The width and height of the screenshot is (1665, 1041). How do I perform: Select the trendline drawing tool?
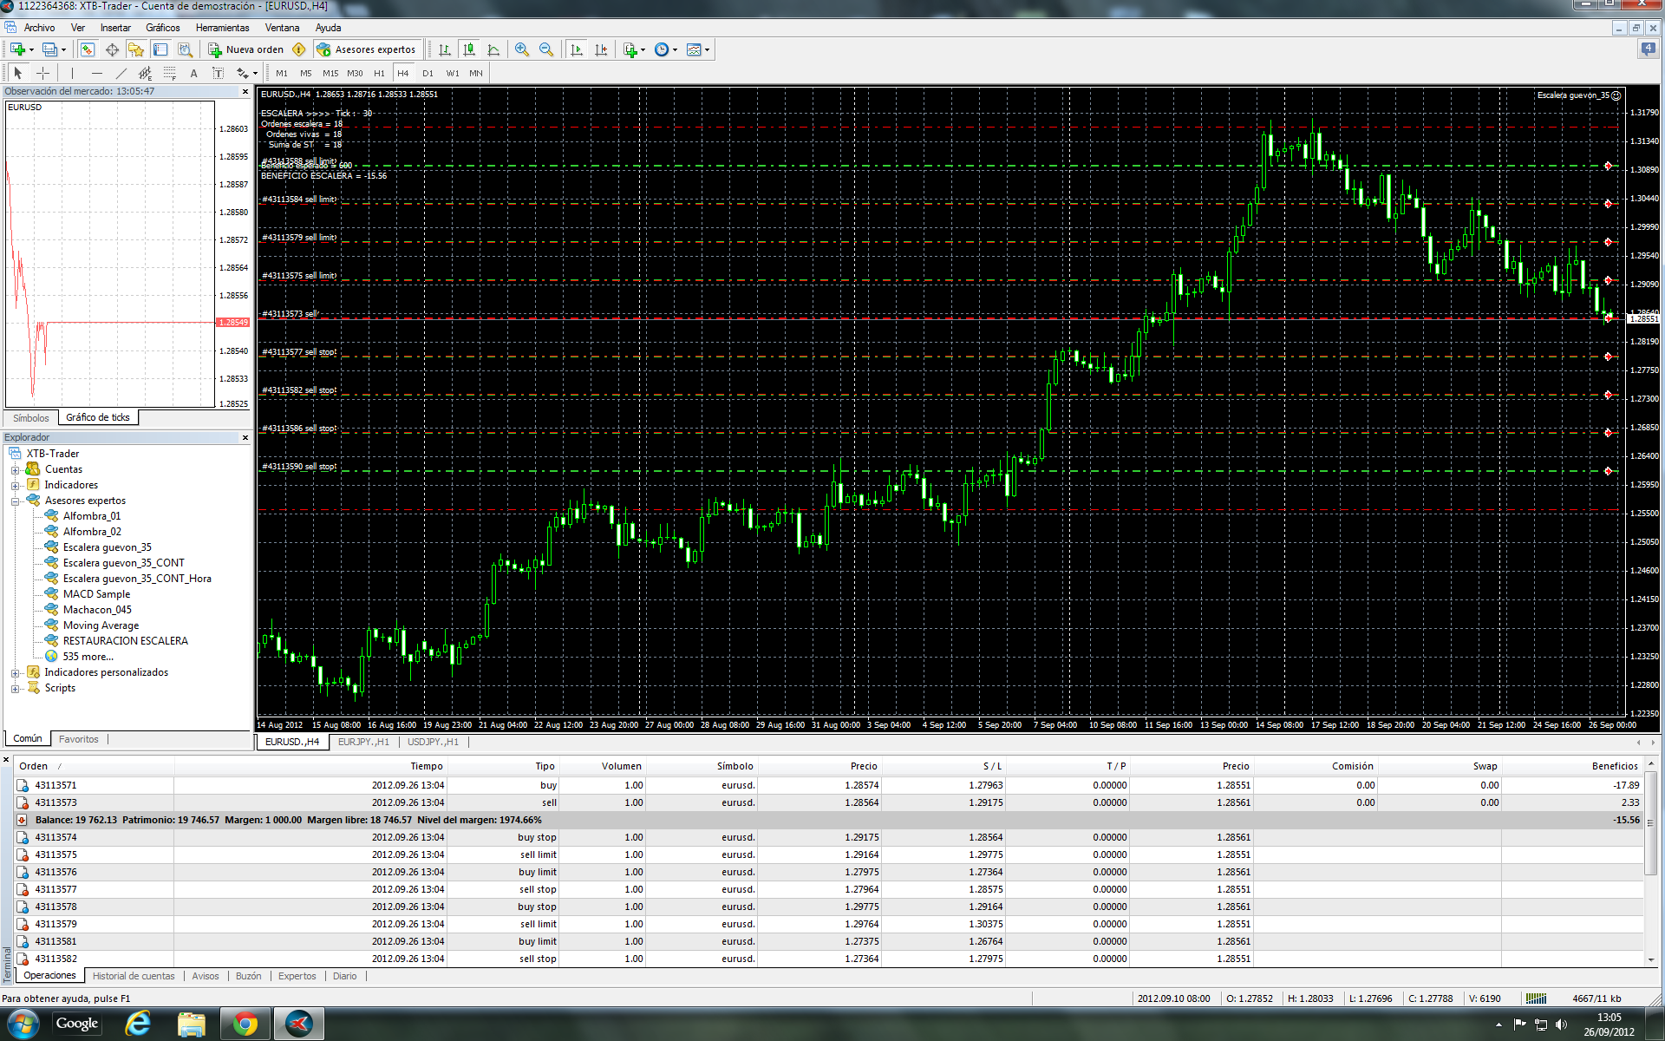pyautogui.click(x=121, y=73)
